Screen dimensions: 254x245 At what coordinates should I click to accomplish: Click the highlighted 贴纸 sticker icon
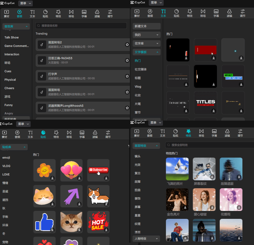click(43, 133)
